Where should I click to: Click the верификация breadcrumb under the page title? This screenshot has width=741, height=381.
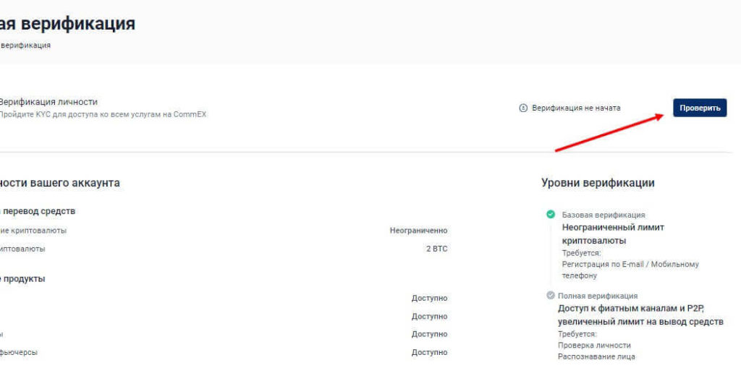[x=26, y=45]
